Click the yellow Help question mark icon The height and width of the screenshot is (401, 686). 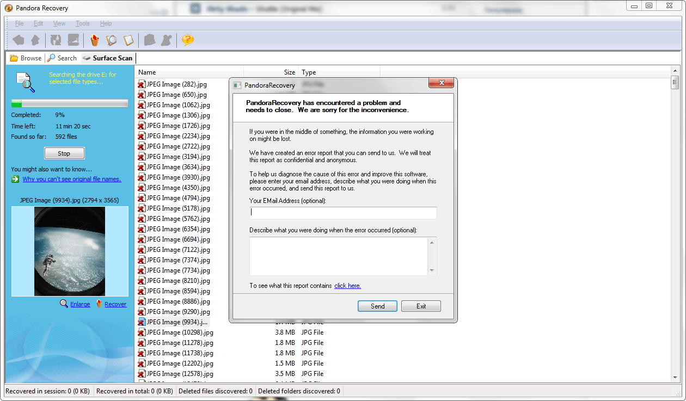(x=187, y=40)
